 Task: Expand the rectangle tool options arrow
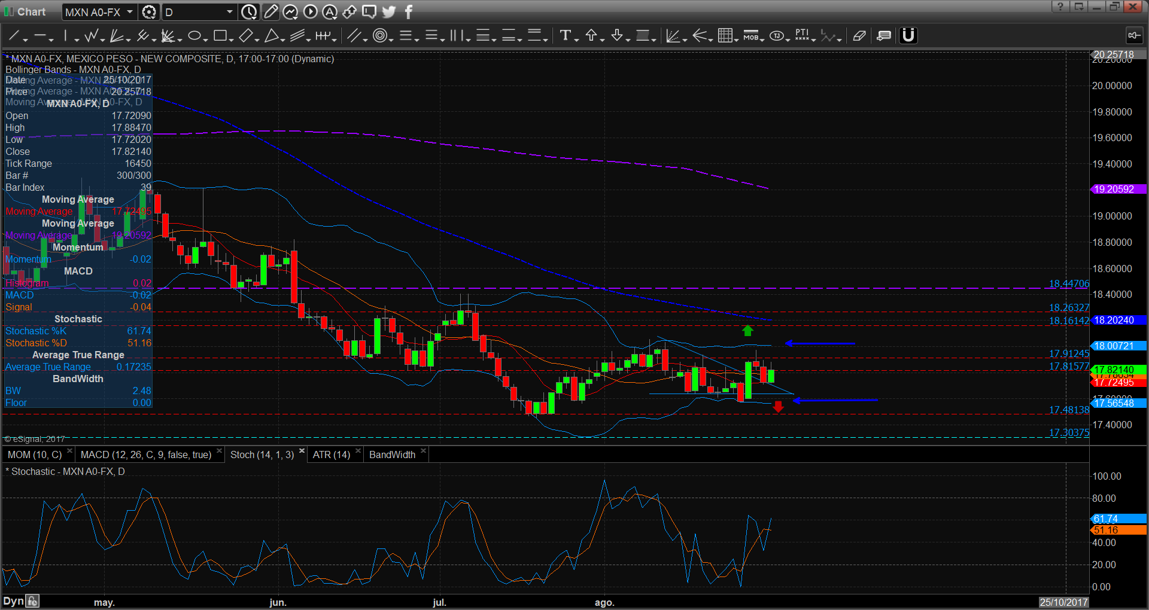pos(231,40)
